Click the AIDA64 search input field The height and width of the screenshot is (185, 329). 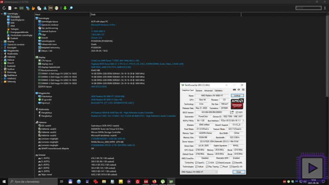[x=309, y=8]
